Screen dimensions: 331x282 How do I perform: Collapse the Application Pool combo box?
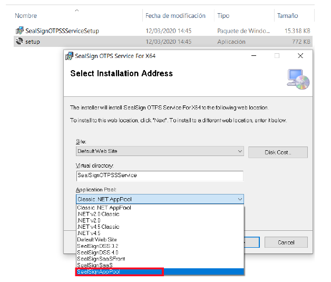(x=240, y=199)
